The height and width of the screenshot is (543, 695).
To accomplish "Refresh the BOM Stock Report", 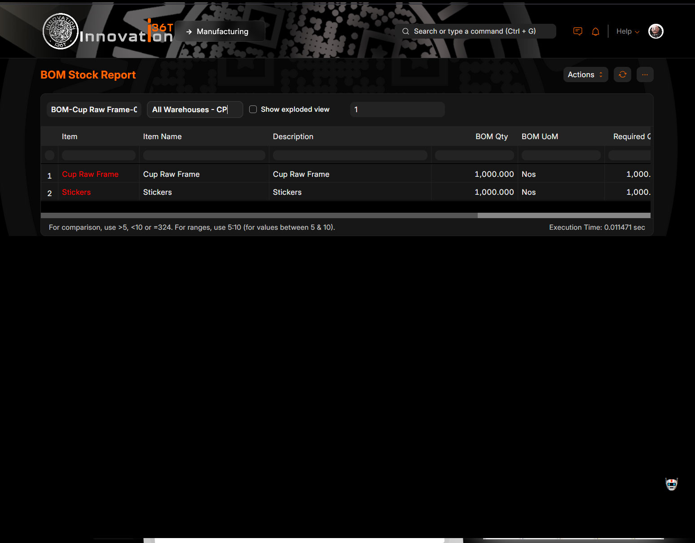I will click(622, 74).
